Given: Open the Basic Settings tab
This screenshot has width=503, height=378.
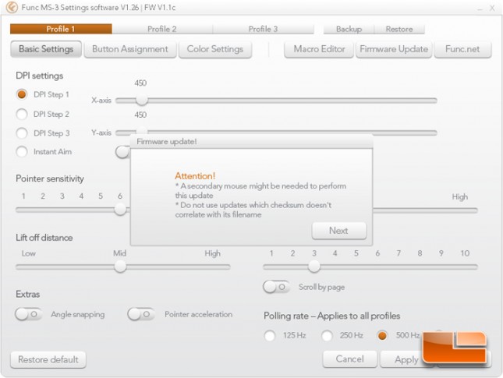Looking at the screenshot, I should click(46, 49).
